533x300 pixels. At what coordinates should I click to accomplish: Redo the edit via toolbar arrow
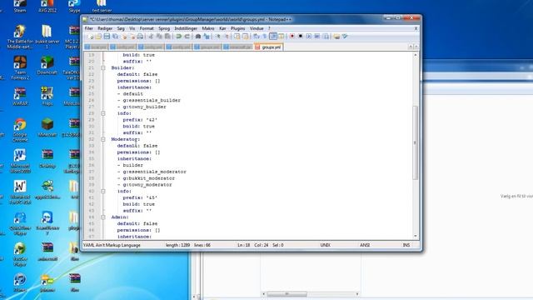pyautogui.click(x=187, y=37)
